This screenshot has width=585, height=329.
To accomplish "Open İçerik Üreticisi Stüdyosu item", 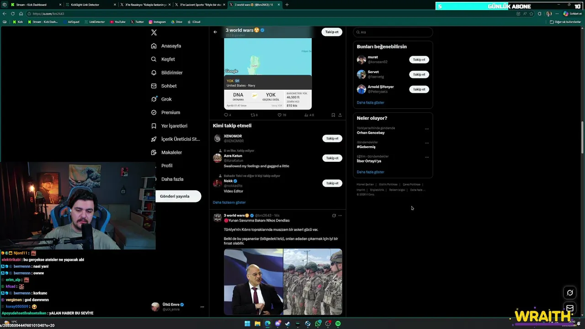I will [x=175, y=139].
